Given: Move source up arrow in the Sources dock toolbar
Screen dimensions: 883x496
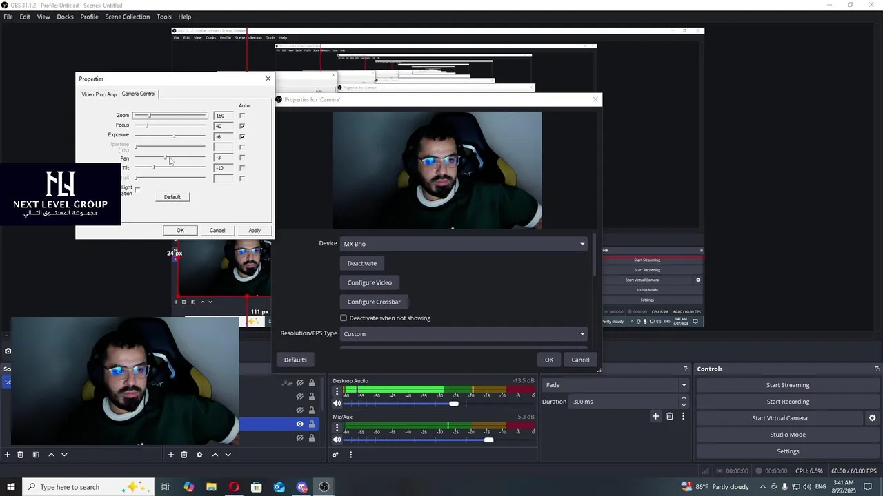Looking at the screenshot, I should (x=215, y=455).
